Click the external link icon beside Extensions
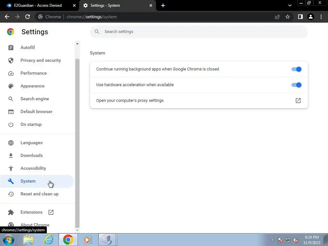328x246 pixels. (x=51, y=212)
